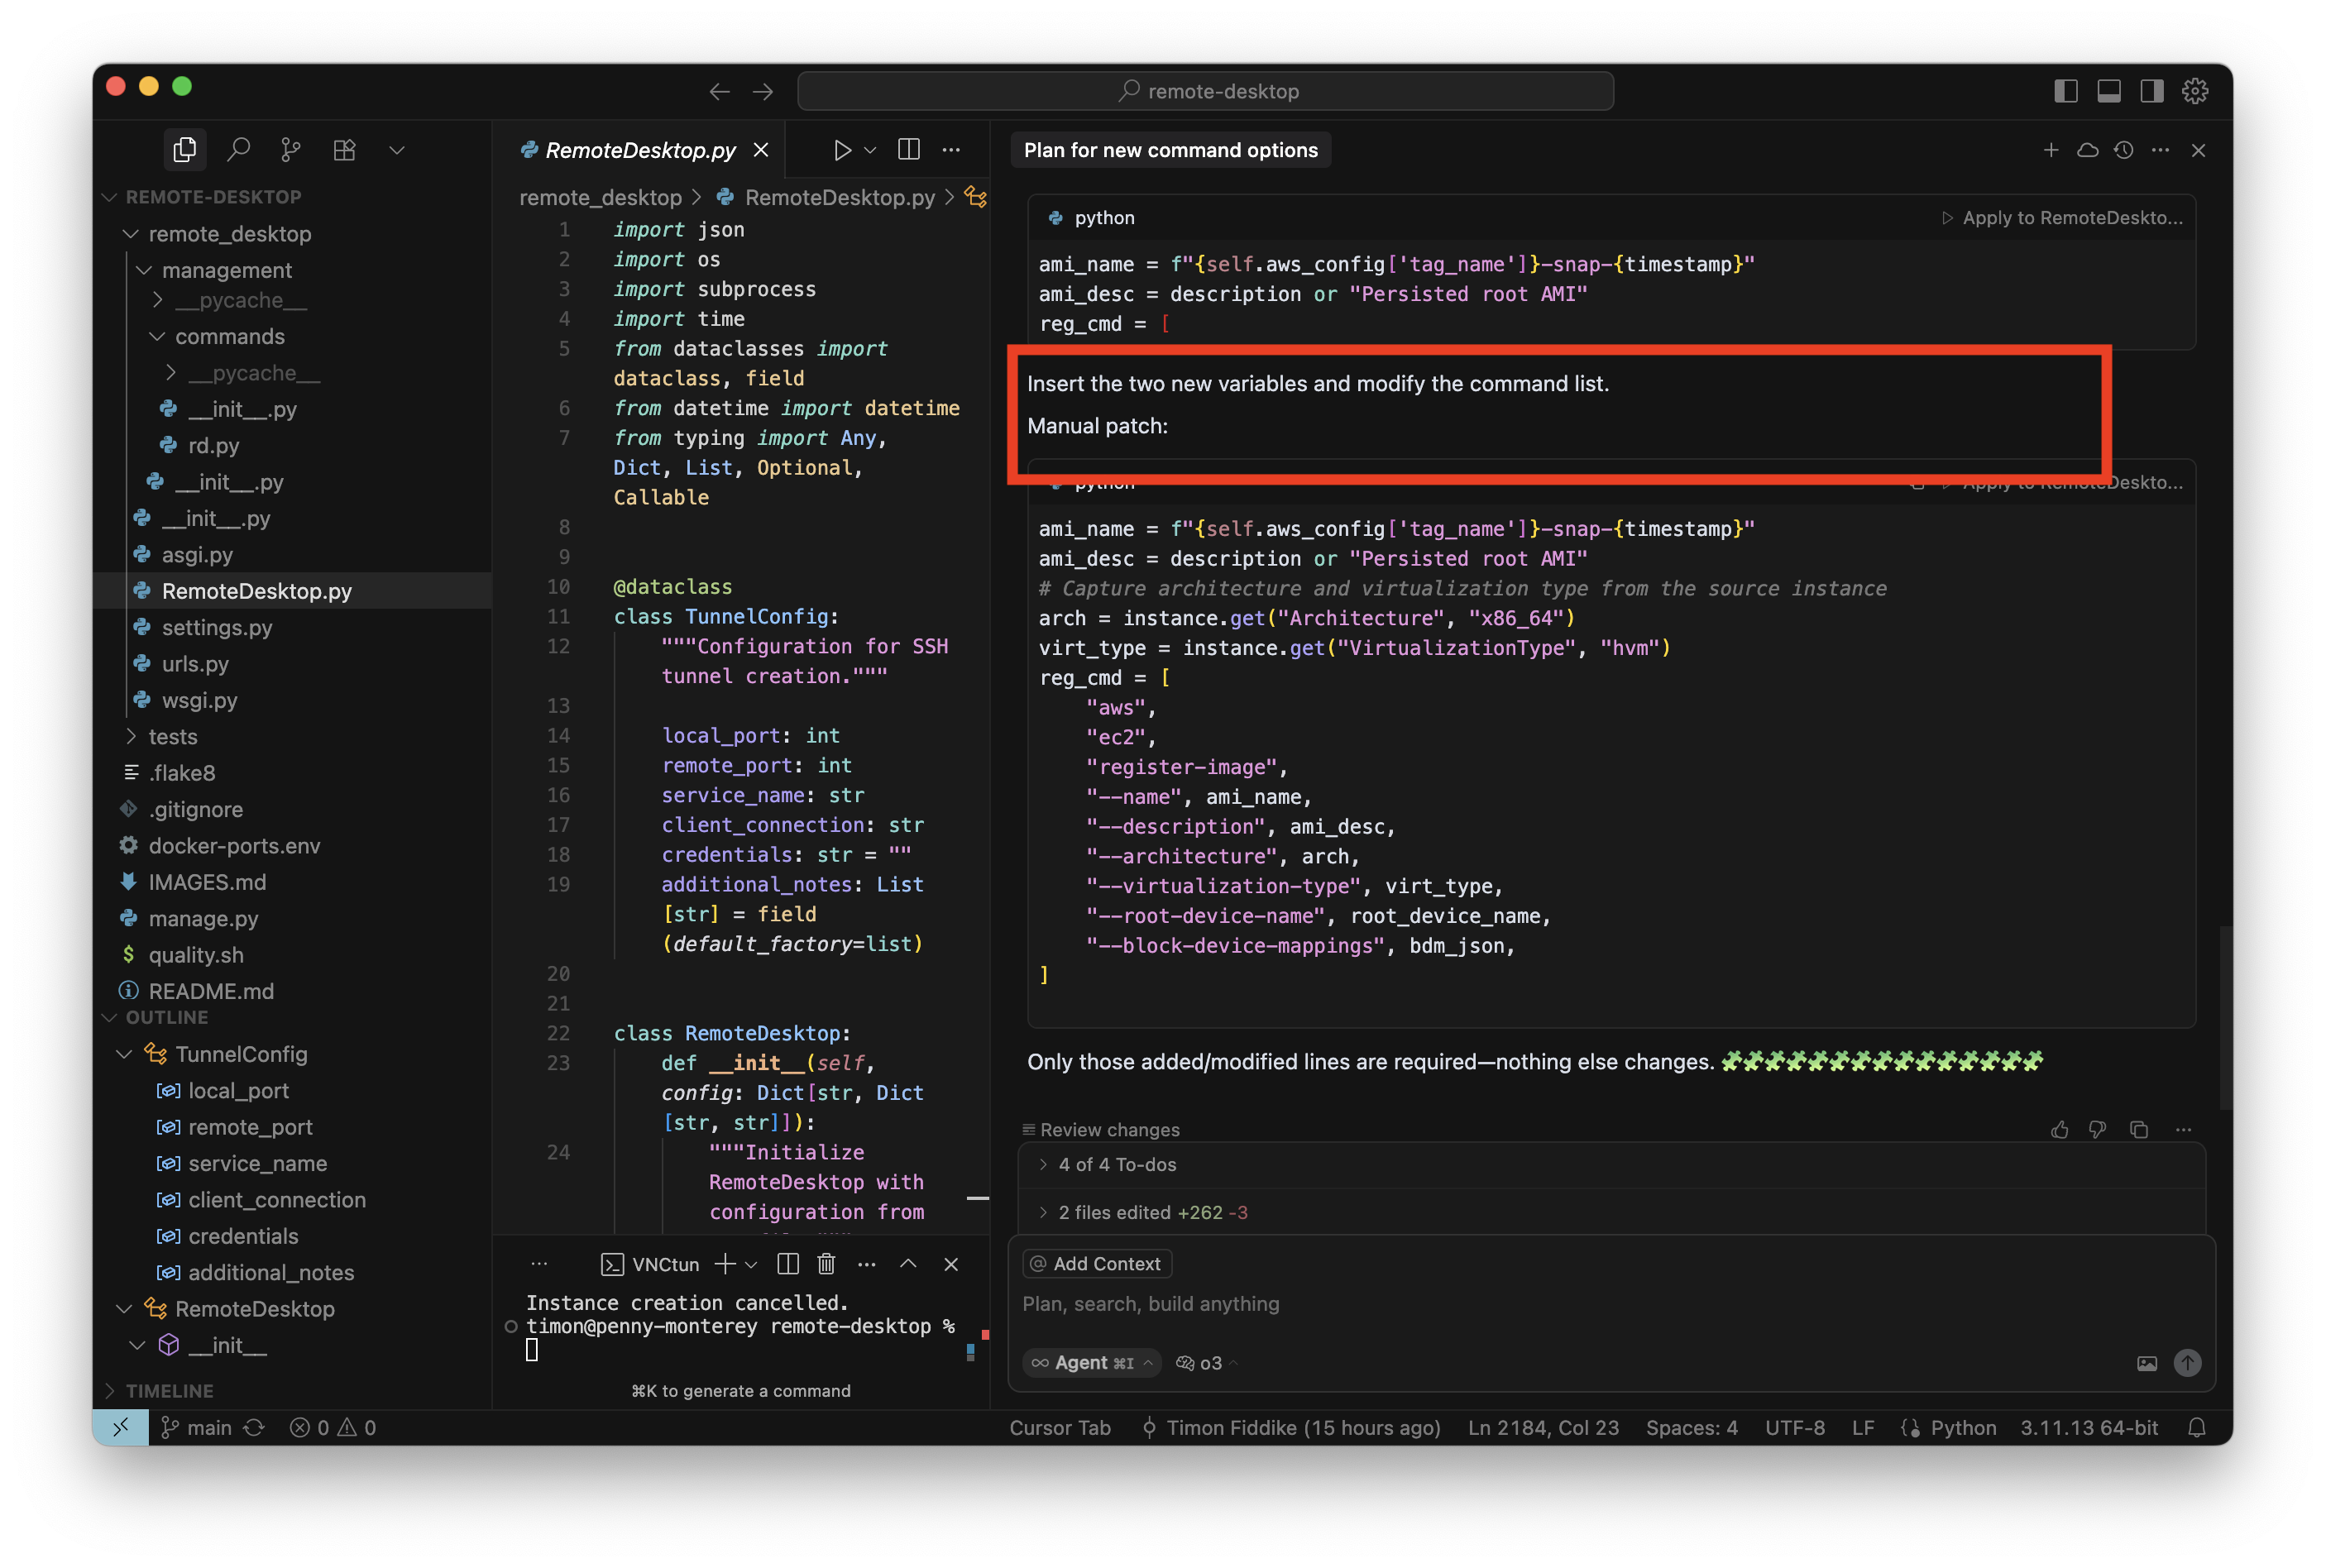Screen dimensions: 2326x1568
Task: Click the split editor icon
Action: click(x=909, y=150)
